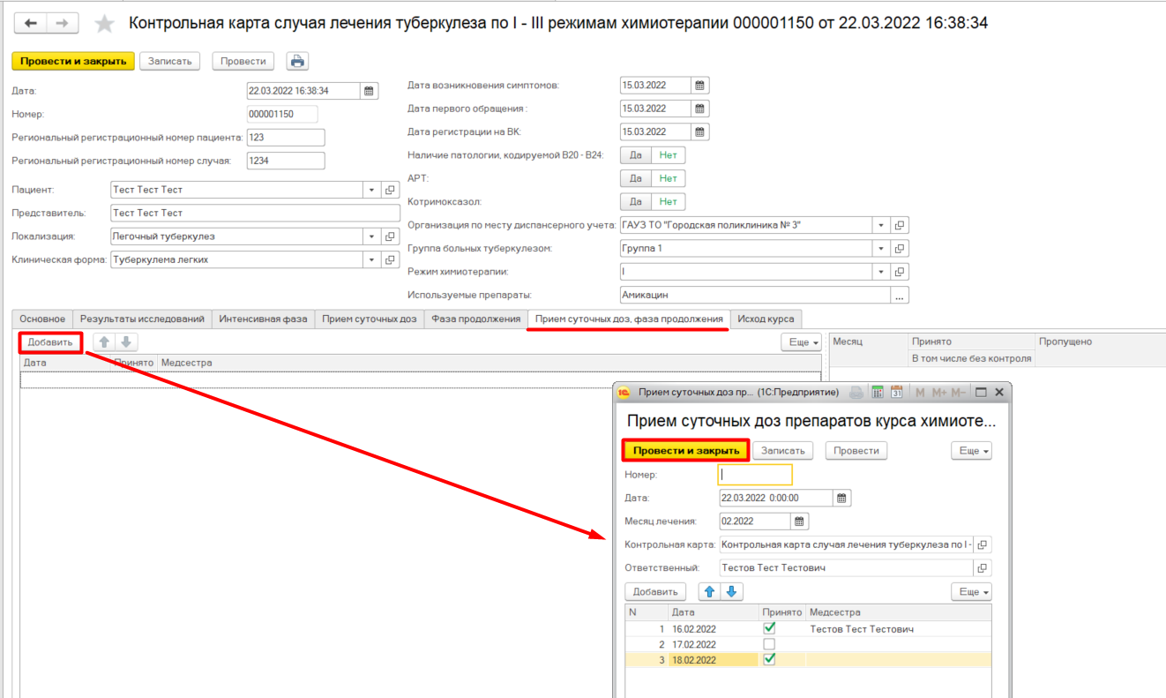
Task: Open calendar picker for Месяц лечения
Action: coord(799,522)
